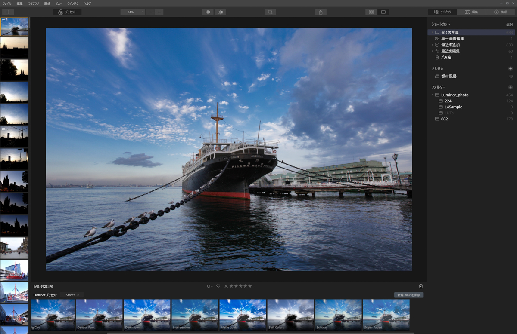This screenshot has height=334, width=517.
Task: Expand the 最近の編集 arrow
Action: pyautogui.click(x=432, y=51)
